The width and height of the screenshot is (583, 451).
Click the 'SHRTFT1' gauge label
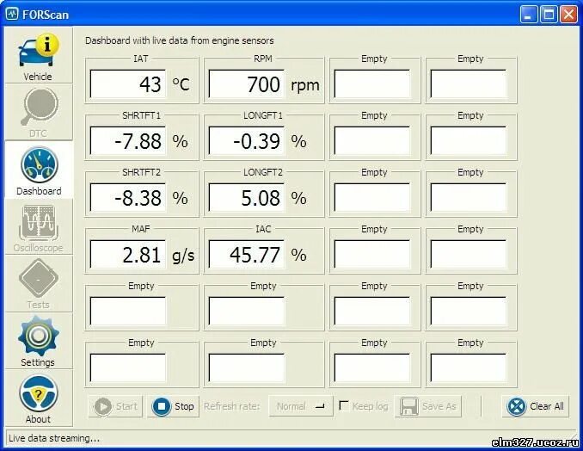click(x=141, y=115)
